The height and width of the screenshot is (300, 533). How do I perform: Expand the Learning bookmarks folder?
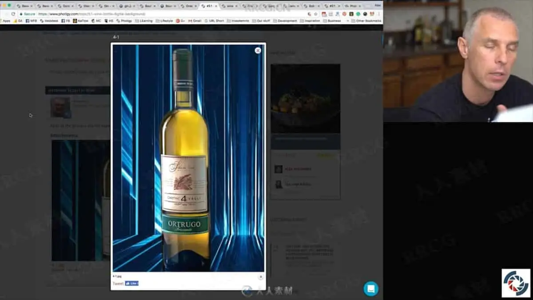tap(143, 21)
